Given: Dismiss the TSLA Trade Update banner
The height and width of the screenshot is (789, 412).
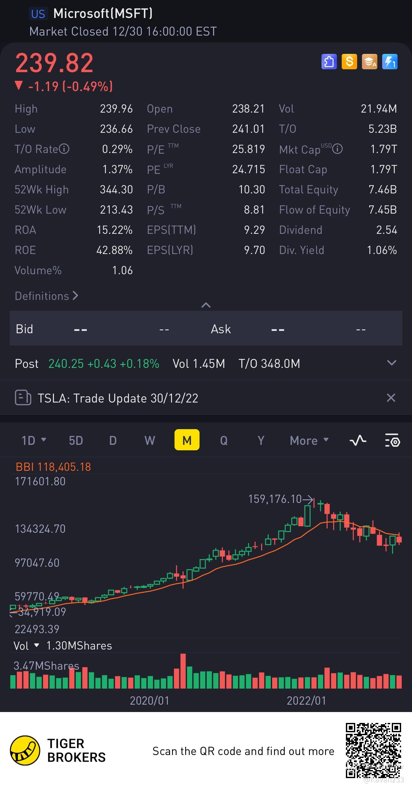Looking at the screenshot, I should click(x=391, y=398).
